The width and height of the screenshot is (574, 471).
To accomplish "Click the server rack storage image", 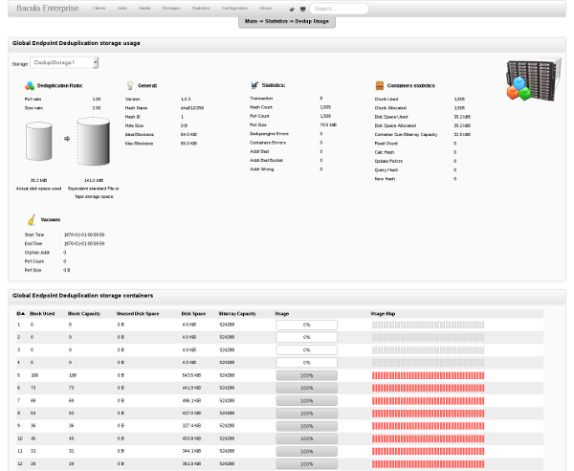I will [534, 79].
